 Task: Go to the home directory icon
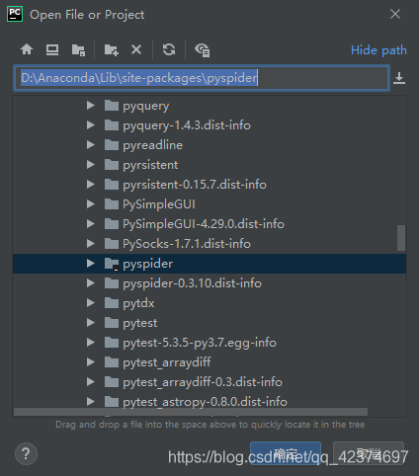tap(27, 49)
